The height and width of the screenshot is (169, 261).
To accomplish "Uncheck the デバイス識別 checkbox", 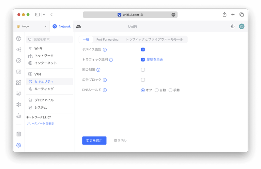I will point(143,49).
